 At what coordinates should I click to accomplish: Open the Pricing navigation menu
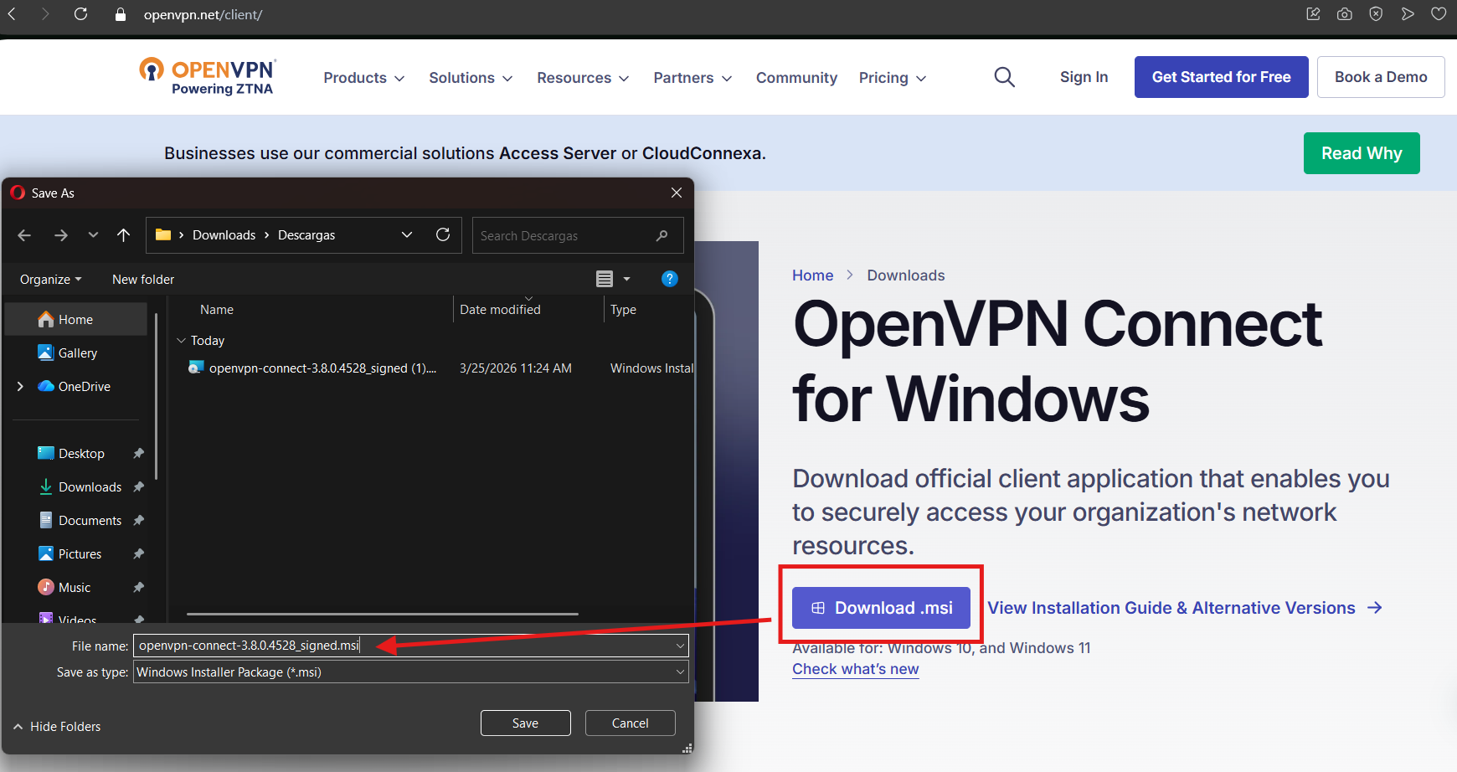[892, 78]
